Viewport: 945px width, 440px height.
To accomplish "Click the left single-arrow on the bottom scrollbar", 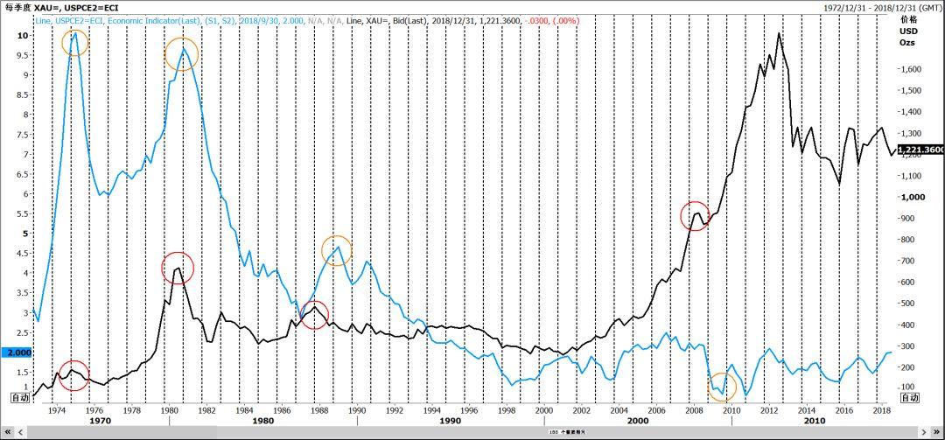I will [19, 432].
